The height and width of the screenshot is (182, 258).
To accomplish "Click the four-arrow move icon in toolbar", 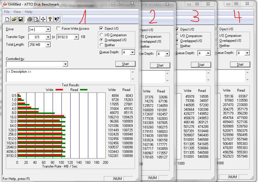I will [43, 19].
